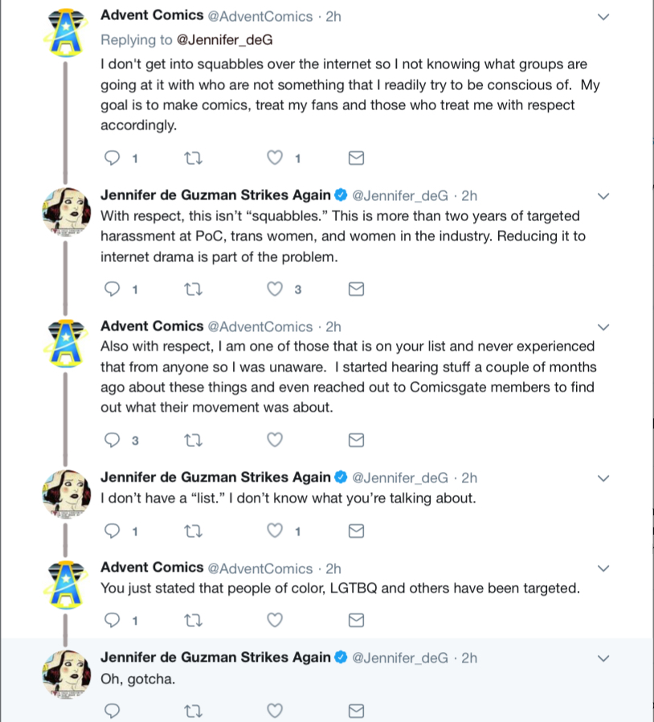The width and height of the screenshot is (654, 722).
Task: Open the @Jennifer_deG mention in Replying to
Action: [x=225, y=40]
